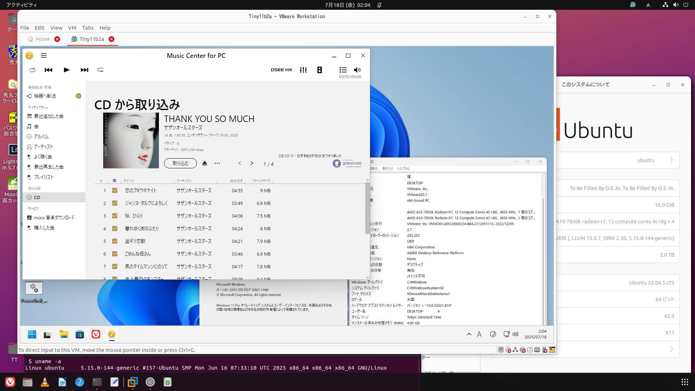Uncheck track 3 桜、ひらり
The width and height of the screenshot is (695, 391).
click(x=115, y=216)
